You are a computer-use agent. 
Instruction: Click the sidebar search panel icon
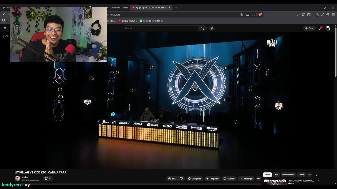point(309,15)
